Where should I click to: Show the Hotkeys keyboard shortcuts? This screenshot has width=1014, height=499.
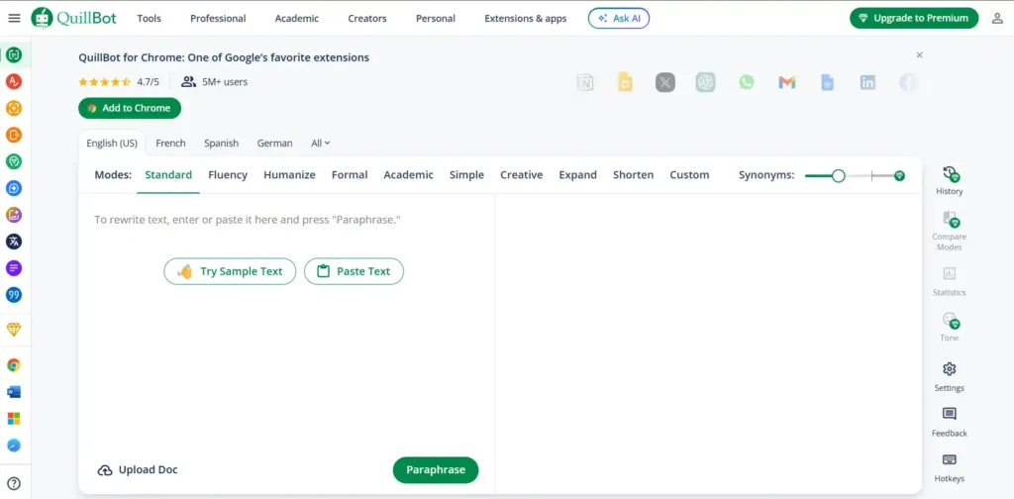point(949,466)
